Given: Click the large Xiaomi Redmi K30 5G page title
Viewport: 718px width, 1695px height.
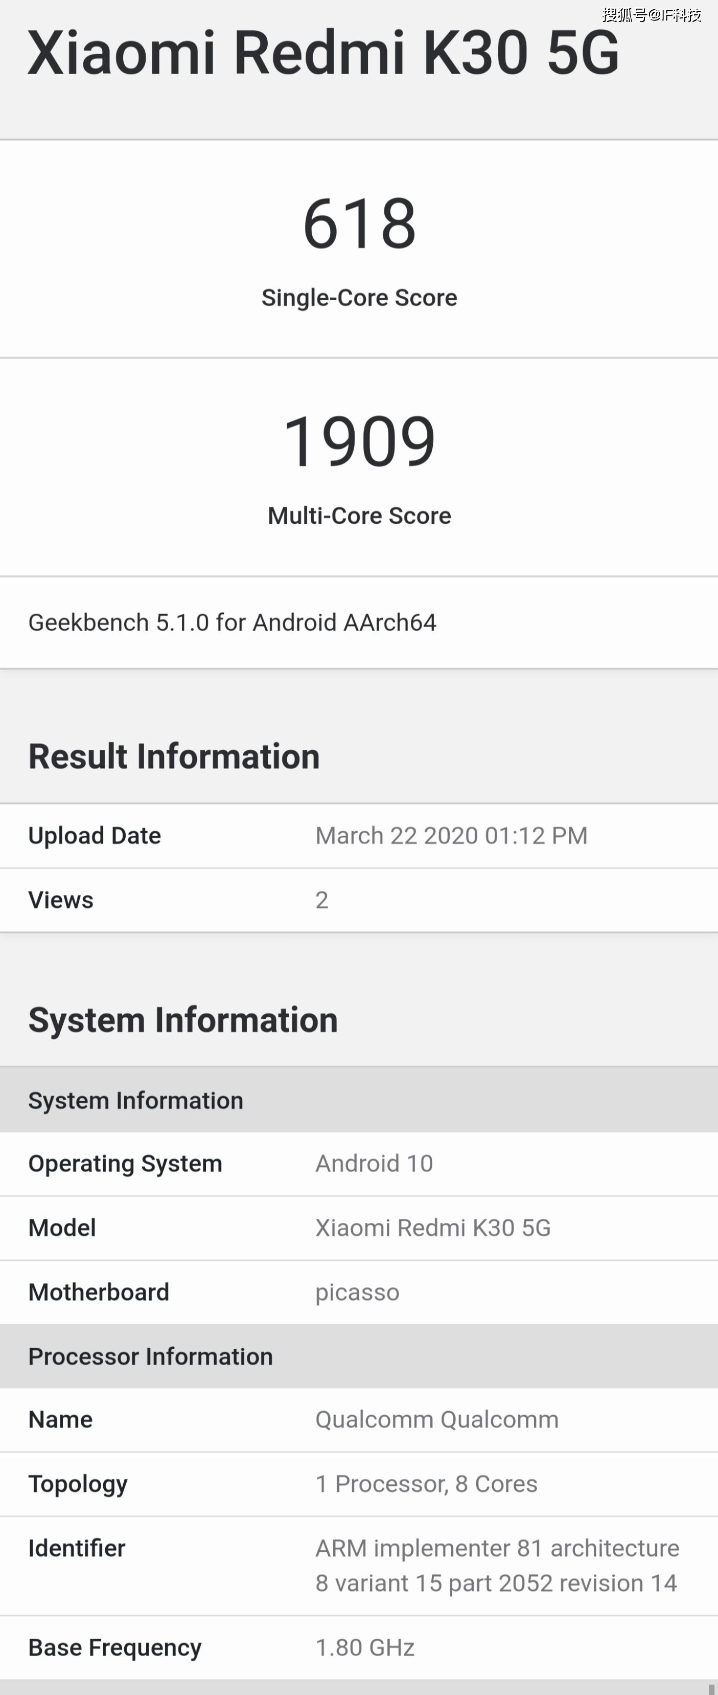Looking at the screenshot, I should [323, 53].
